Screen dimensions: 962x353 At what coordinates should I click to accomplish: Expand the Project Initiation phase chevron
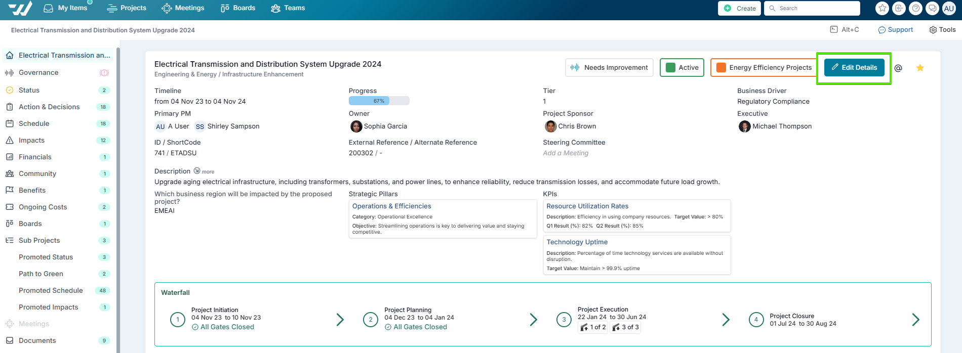(340, 319)
